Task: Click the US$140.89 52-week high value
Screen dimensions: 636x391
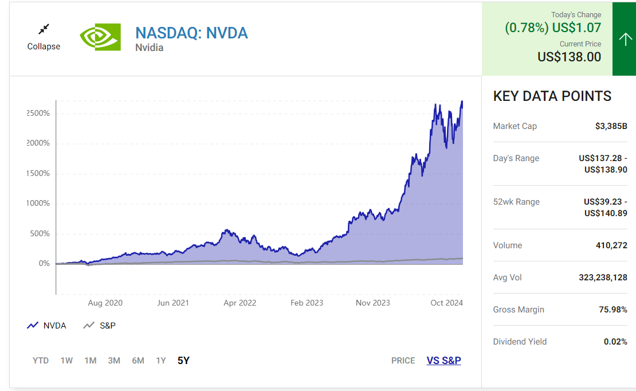Action: [x=606, y=213]
